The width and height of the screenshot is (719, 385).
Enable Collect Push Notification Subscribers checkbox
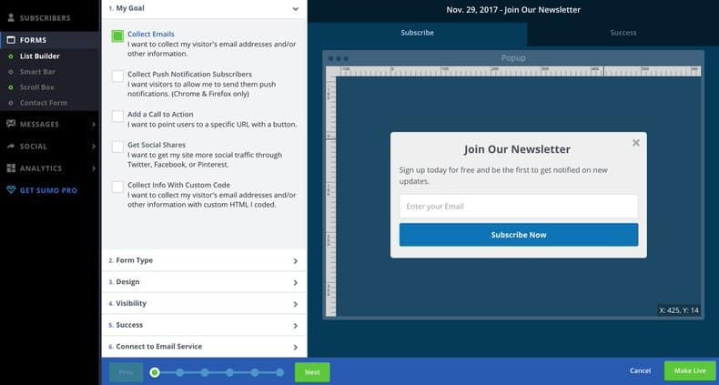[x=117, y=76]
